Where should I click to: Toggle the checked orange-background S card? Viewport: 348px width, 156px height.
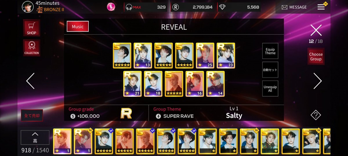pyautogui.click(x=145, y=141)
